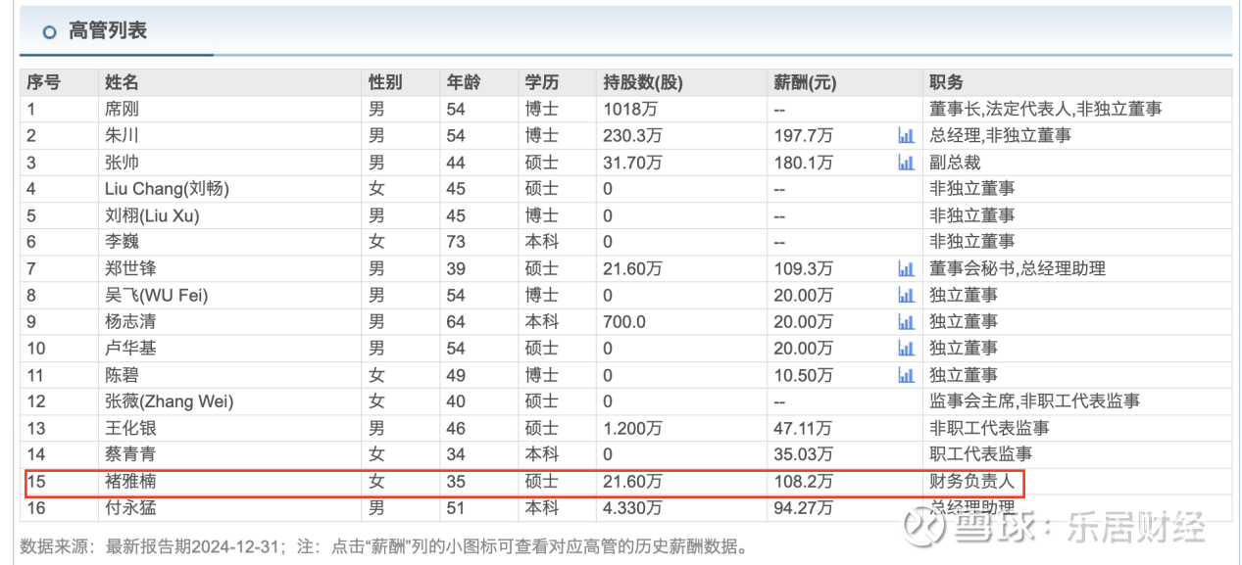Image resolution: width=1242 pixels, height=565 pixels.
Task: Click the 94.27万 salary value
Action: pyautogui.click(x=803, y=507)
